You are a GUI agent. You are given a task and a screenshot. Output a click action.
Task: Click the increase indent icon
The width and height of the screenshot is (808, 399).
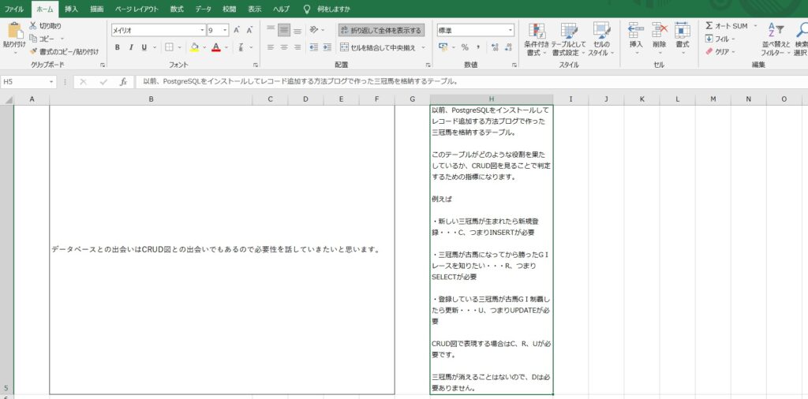coord(327,47)
